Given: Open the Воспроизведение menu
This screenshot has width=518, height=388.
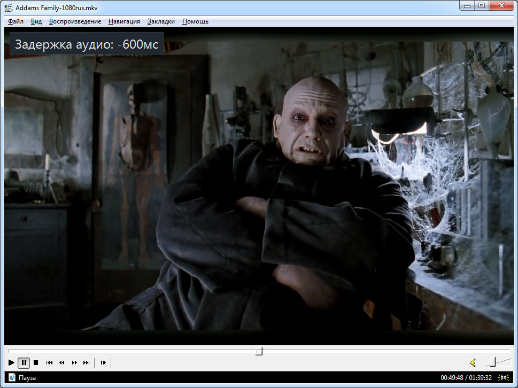Looking at the screenshot, I should 75,21.
